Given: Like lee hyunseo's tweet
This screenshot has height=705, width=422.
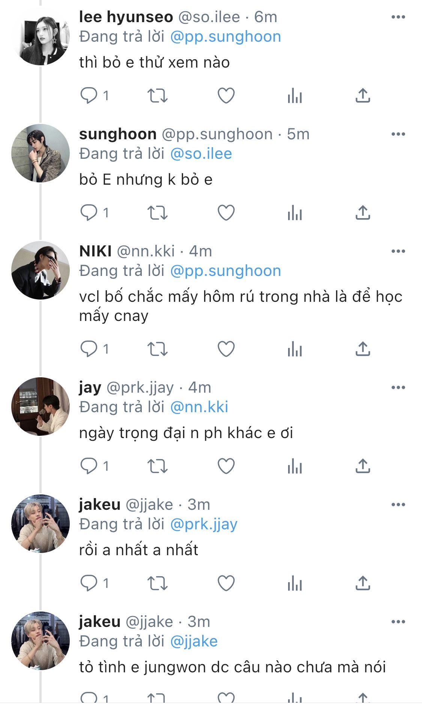Looking at the screenshot, I should [x=226, y=95].
